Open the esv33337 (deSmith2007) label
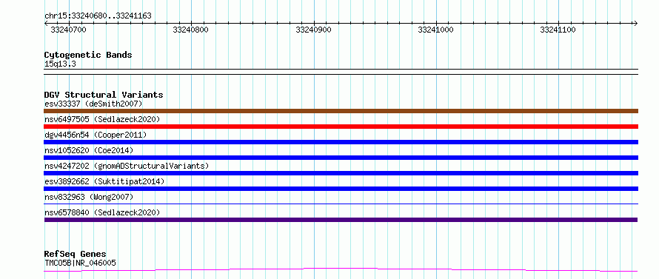 coord(93,104)
